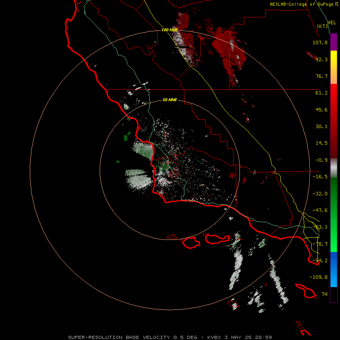Click the -0.9 legend value

[321, 160]
